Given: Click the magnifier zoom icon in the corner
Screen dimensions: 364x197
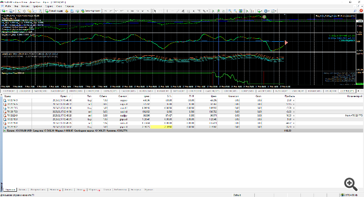Looking at the screenshot, I should tap(349, 183).
